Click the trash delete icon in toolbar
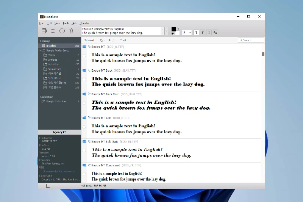The width and height of the screenshot is (303, 202). coord(71,31)
